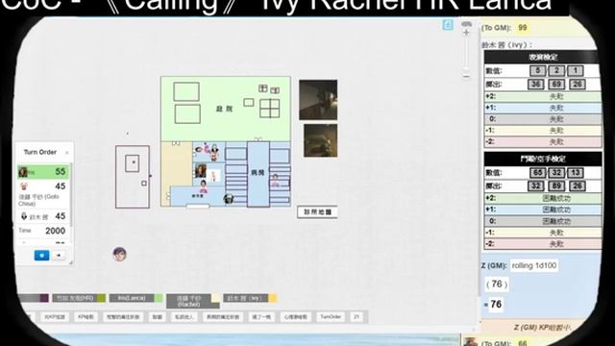The image size is (615, 346).
Task: Click the 89 roll box in second check
Action: [x=556, y=185]
